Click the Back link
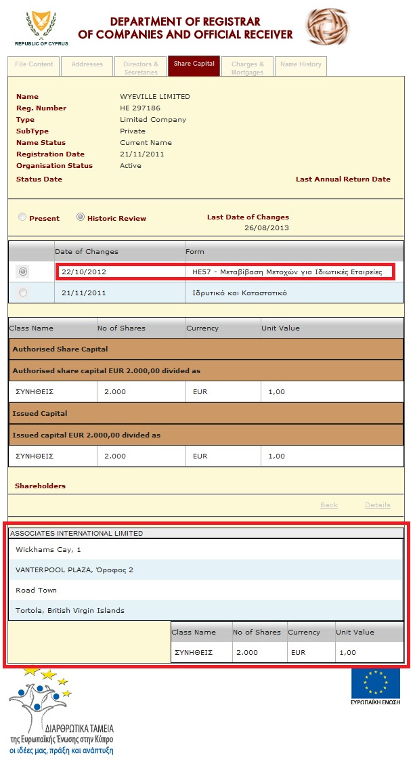 coord(328,505)
